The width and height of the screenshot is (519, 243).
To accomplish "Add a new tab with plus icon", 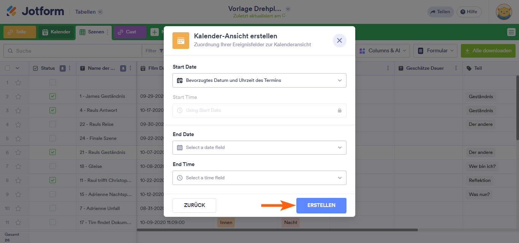I will 155,32.
